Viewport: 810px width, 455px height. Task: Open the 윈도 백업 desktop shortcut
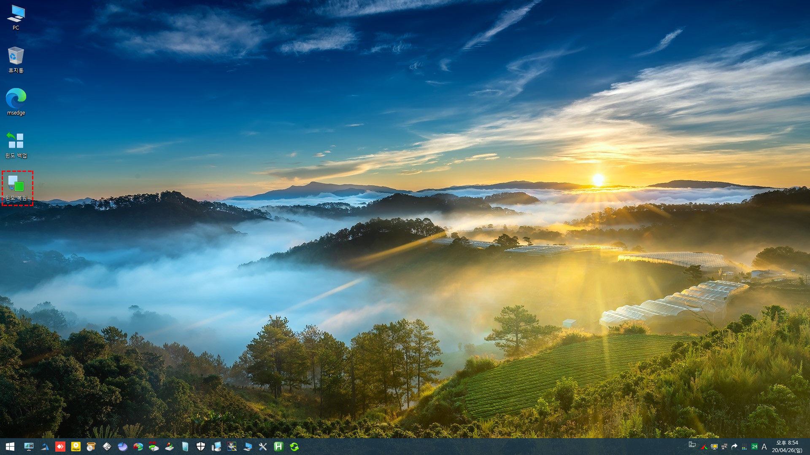[16, 145]
